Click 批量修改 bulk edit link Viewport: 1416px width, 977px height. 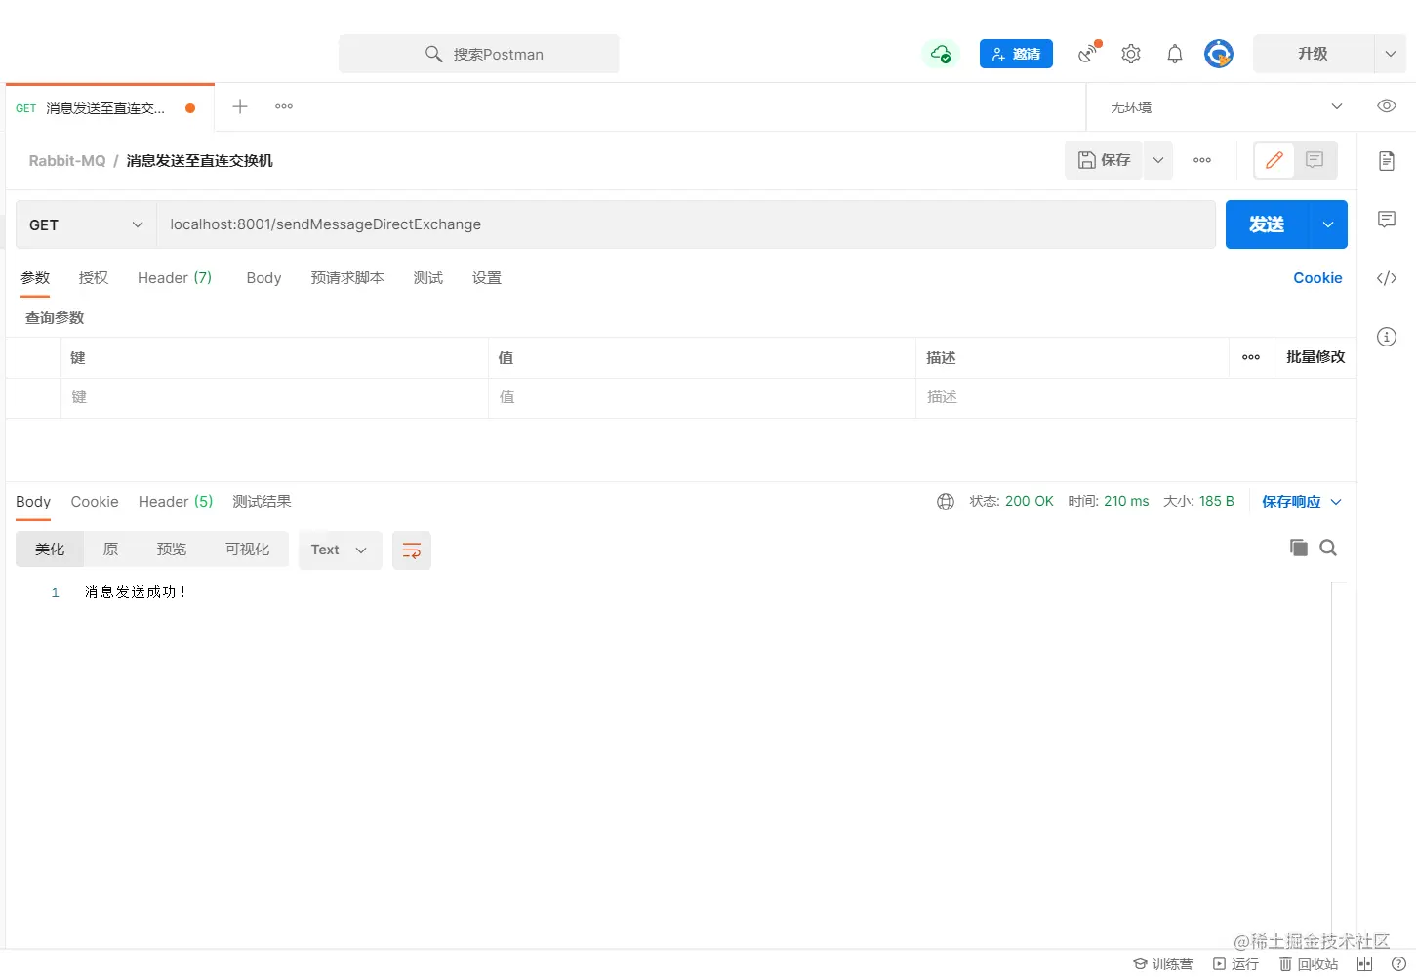1315,357
